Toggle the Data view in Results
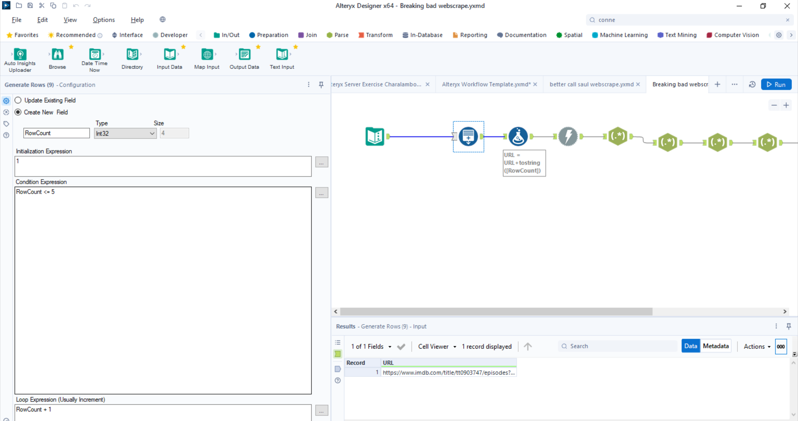798x421 pixels. 691,346
